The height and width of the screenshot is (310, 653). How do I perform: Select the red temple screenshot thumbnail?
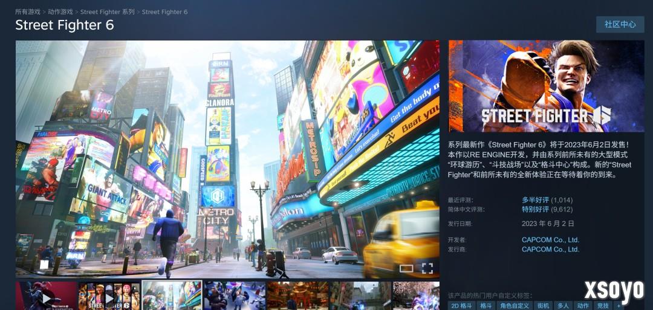point(297,296)
